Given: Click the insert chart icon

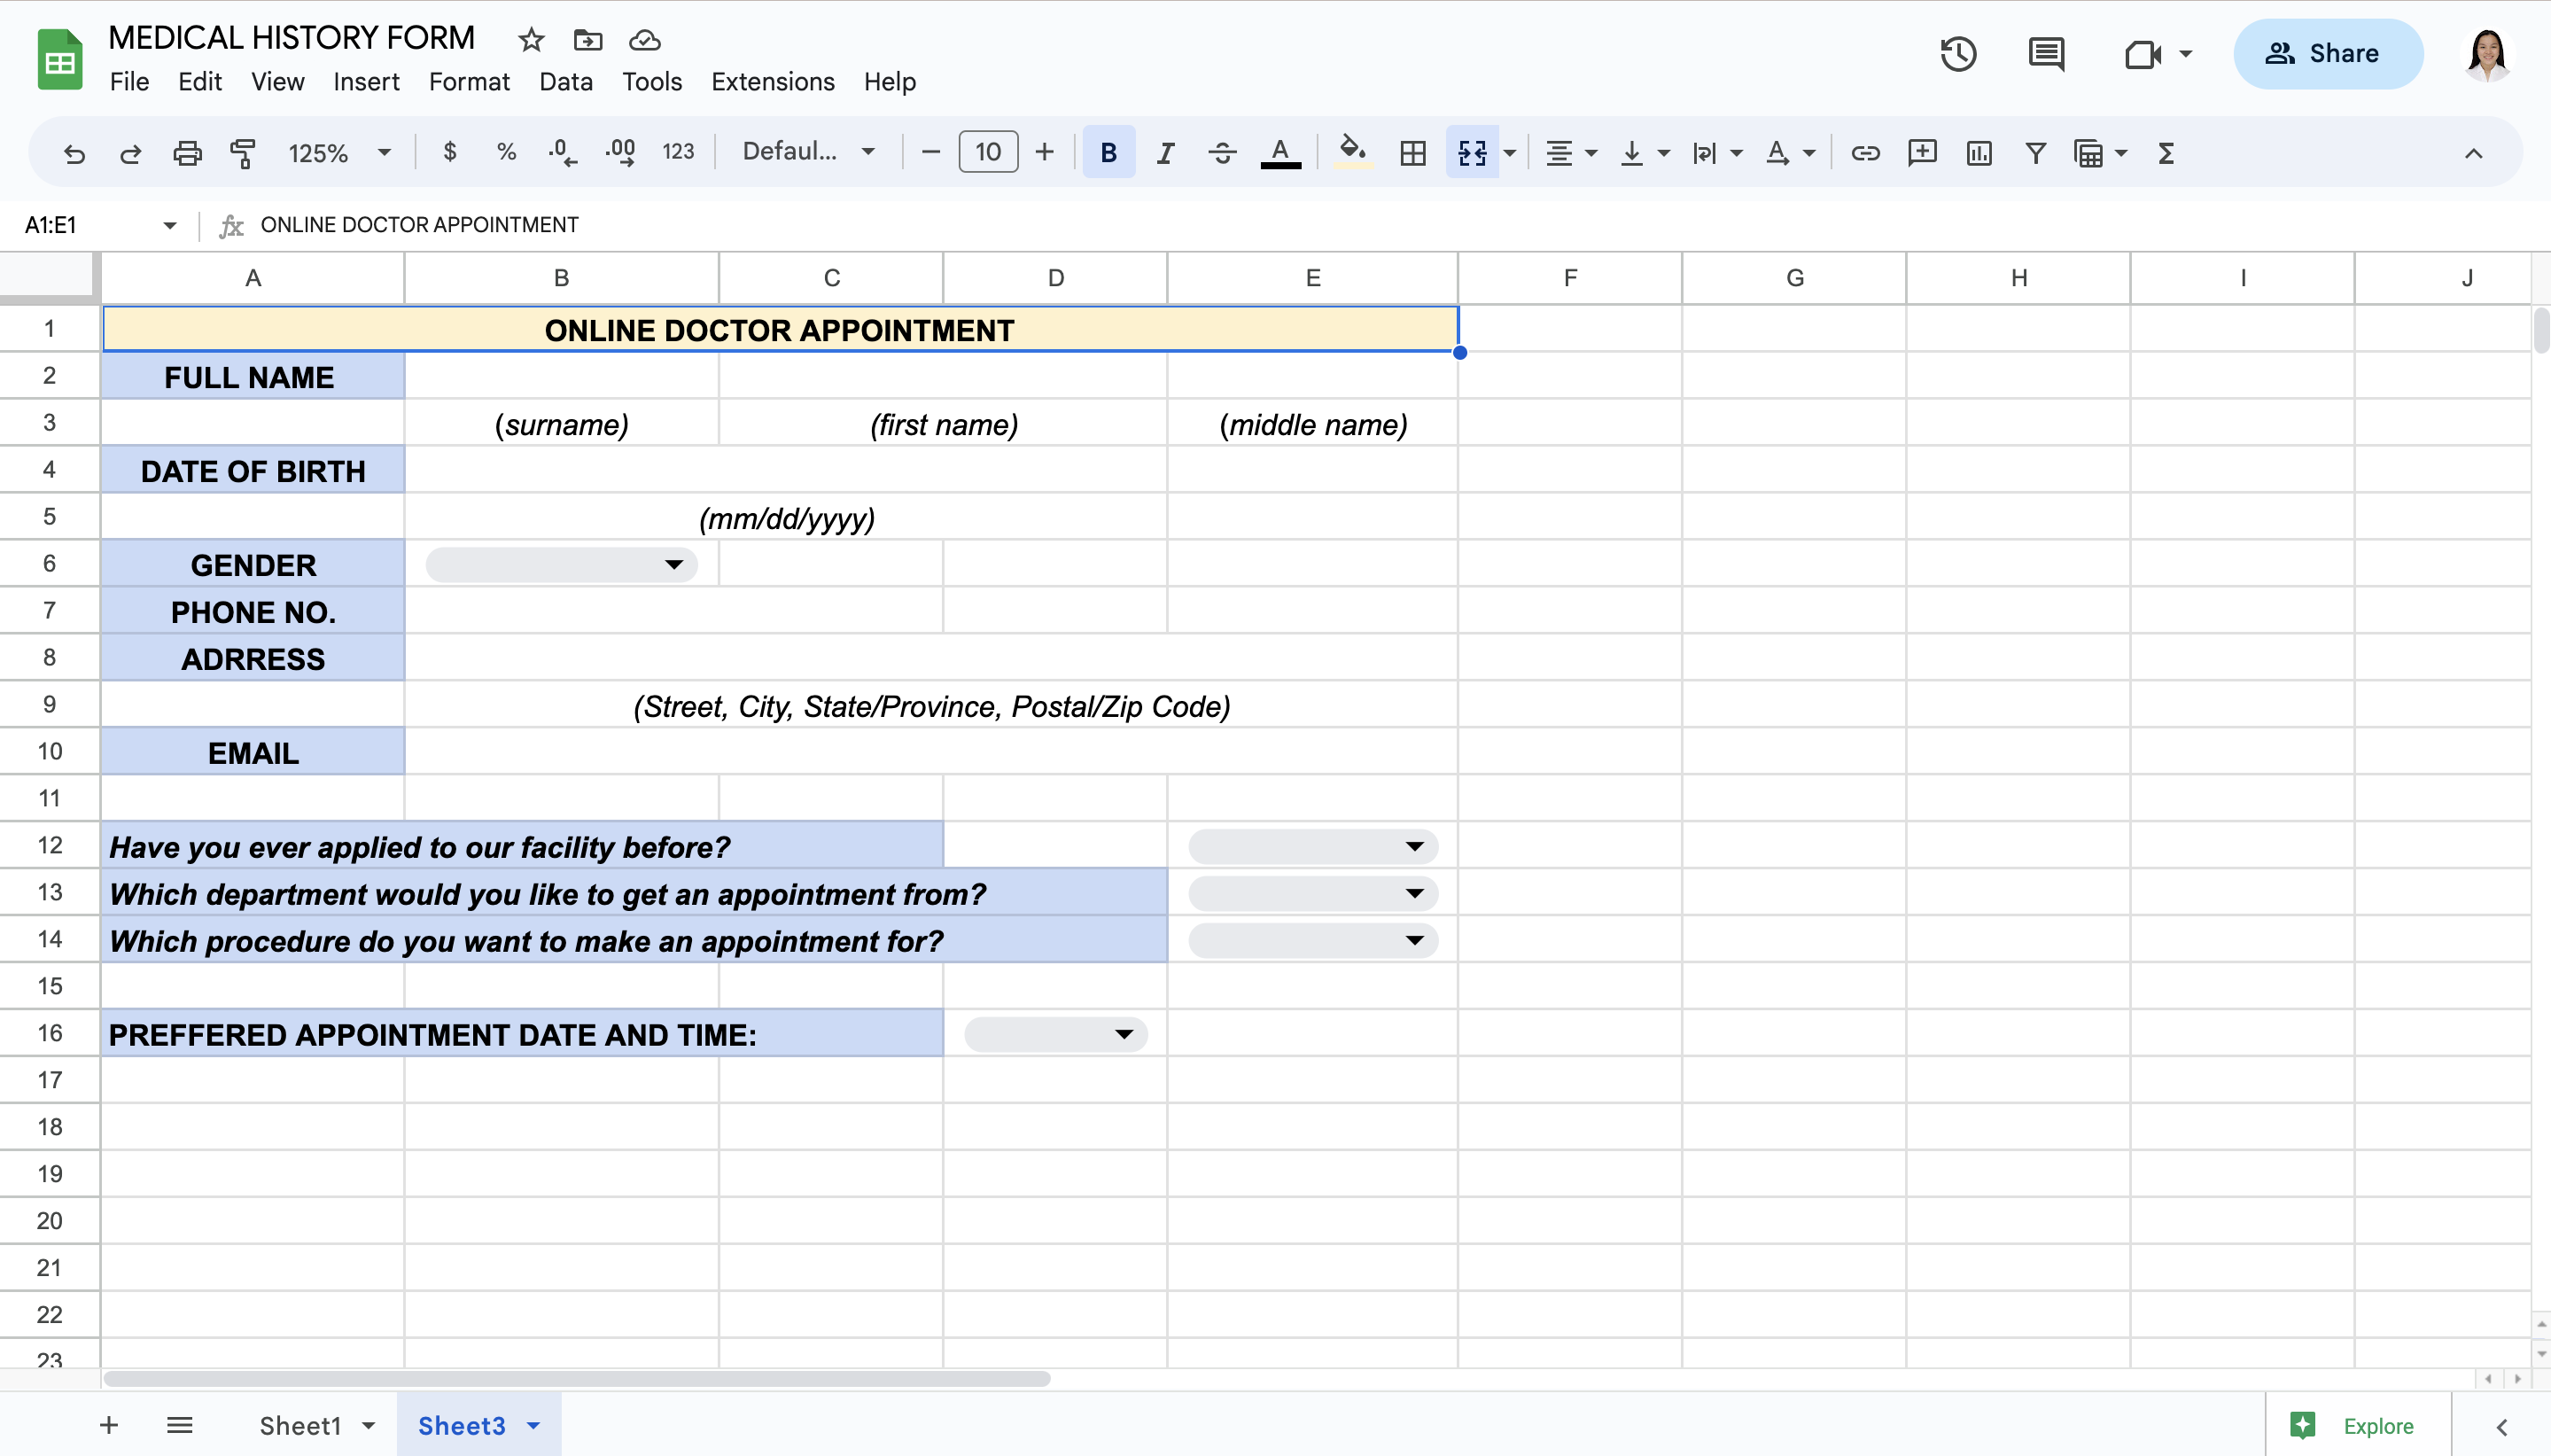Looking at the screenshot, I should (1979, 153).
